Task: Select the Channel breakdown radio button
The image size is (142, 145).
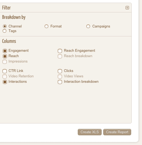Action: pos(5,26)
